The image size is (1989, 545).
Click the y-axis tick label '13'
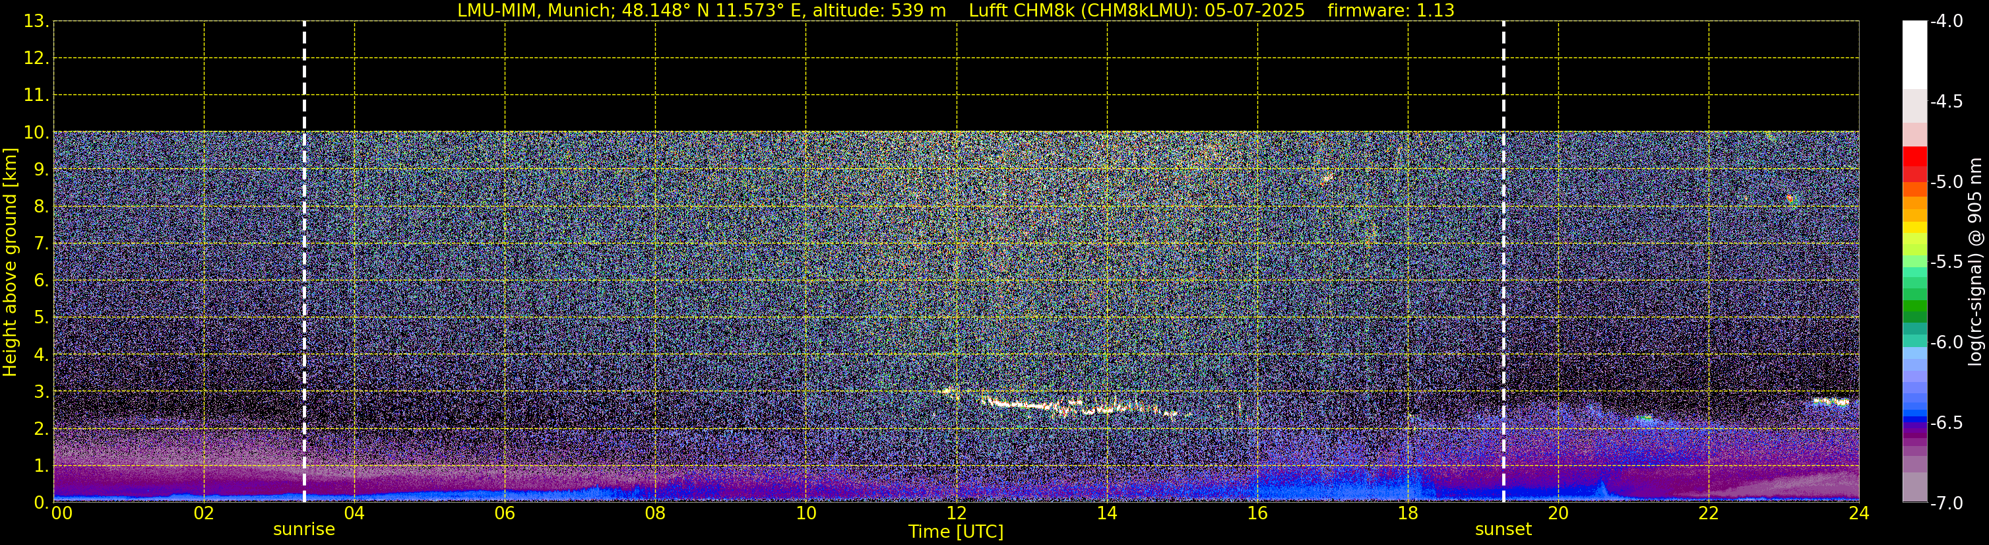[35, 22]
